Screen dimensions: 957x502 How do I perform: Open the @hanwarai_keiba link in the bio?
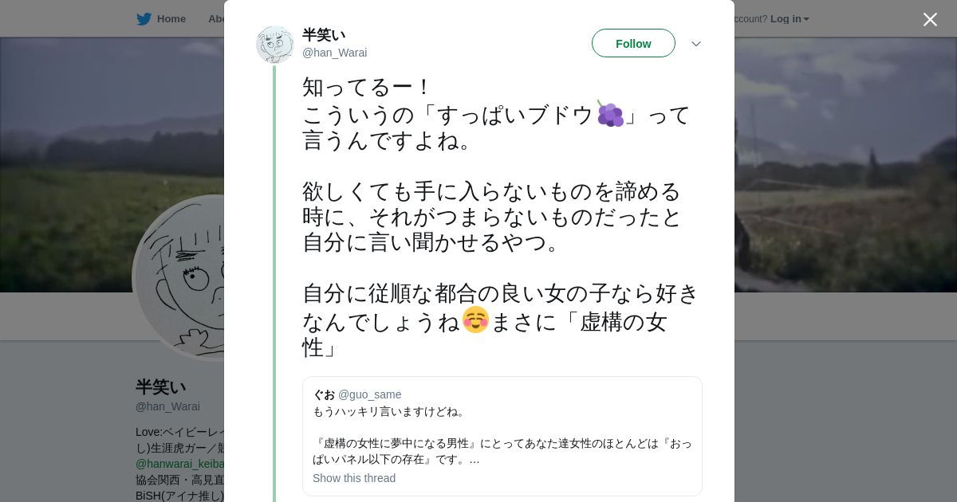coord(180,464)
